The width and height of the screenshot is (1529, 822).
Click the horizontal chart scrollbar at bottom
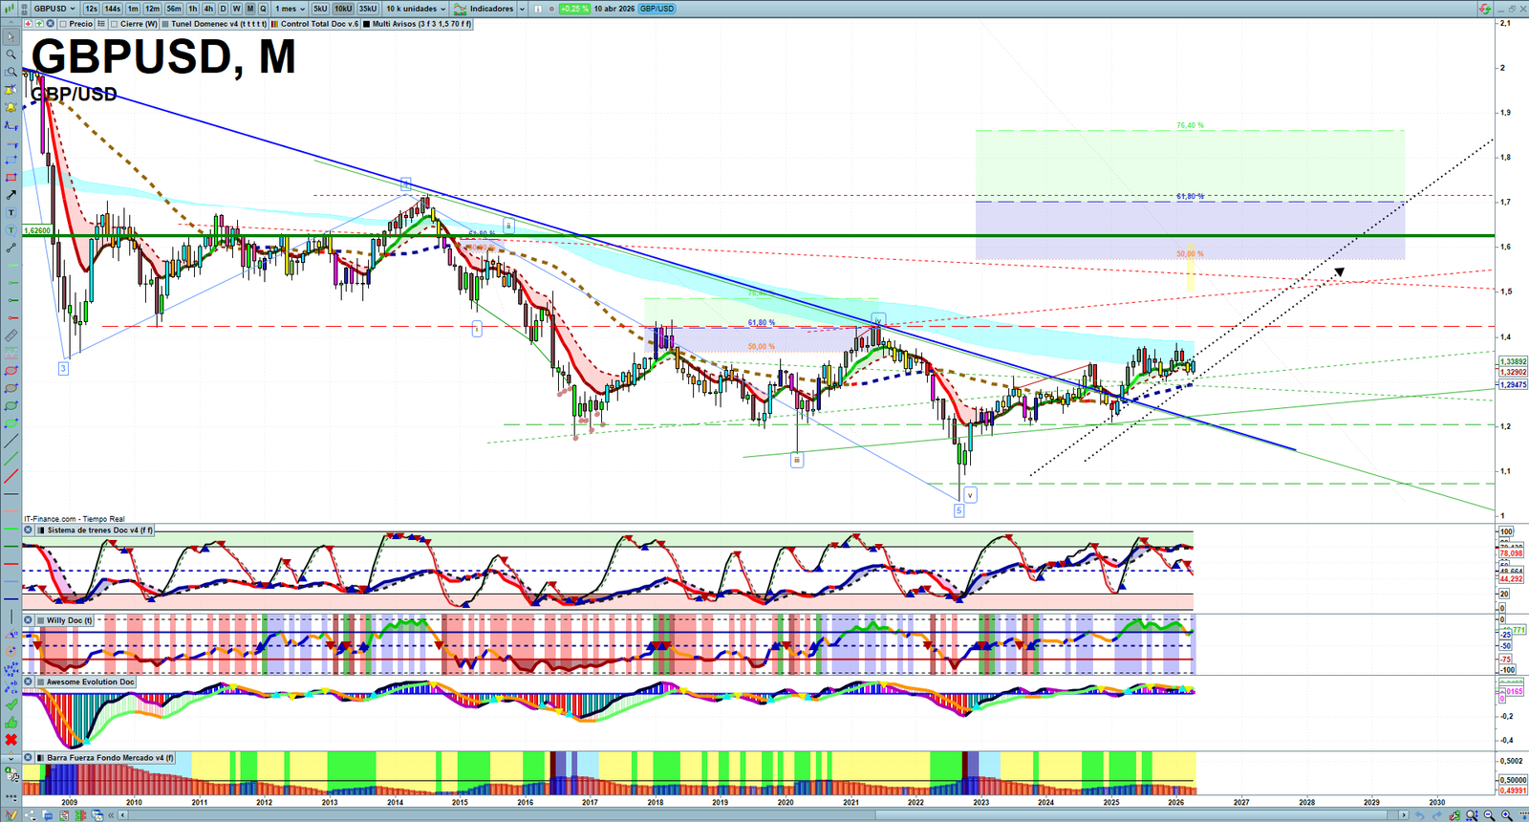(764, 815)
